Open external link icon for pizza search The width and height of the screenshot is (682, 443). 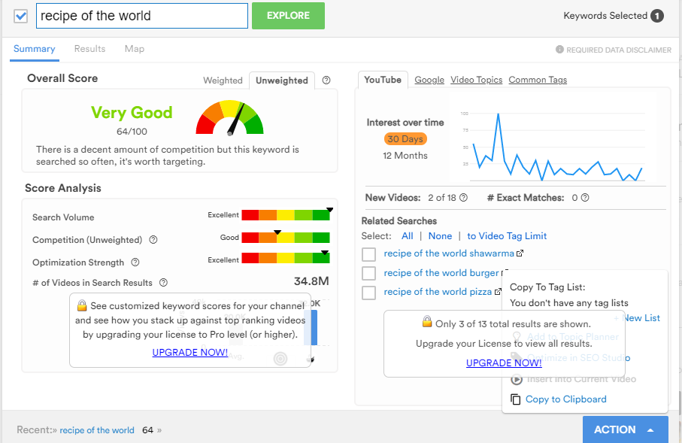[x=498, y=292]
